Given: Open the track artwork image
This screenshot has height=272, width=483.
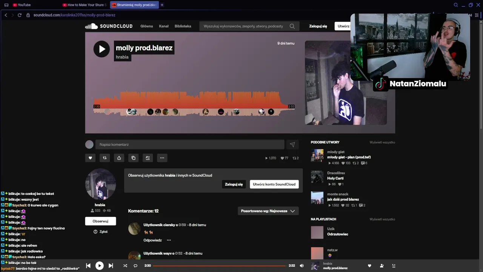Looking at the screenshot, I should pyautogui.click(x=346, y=83).
